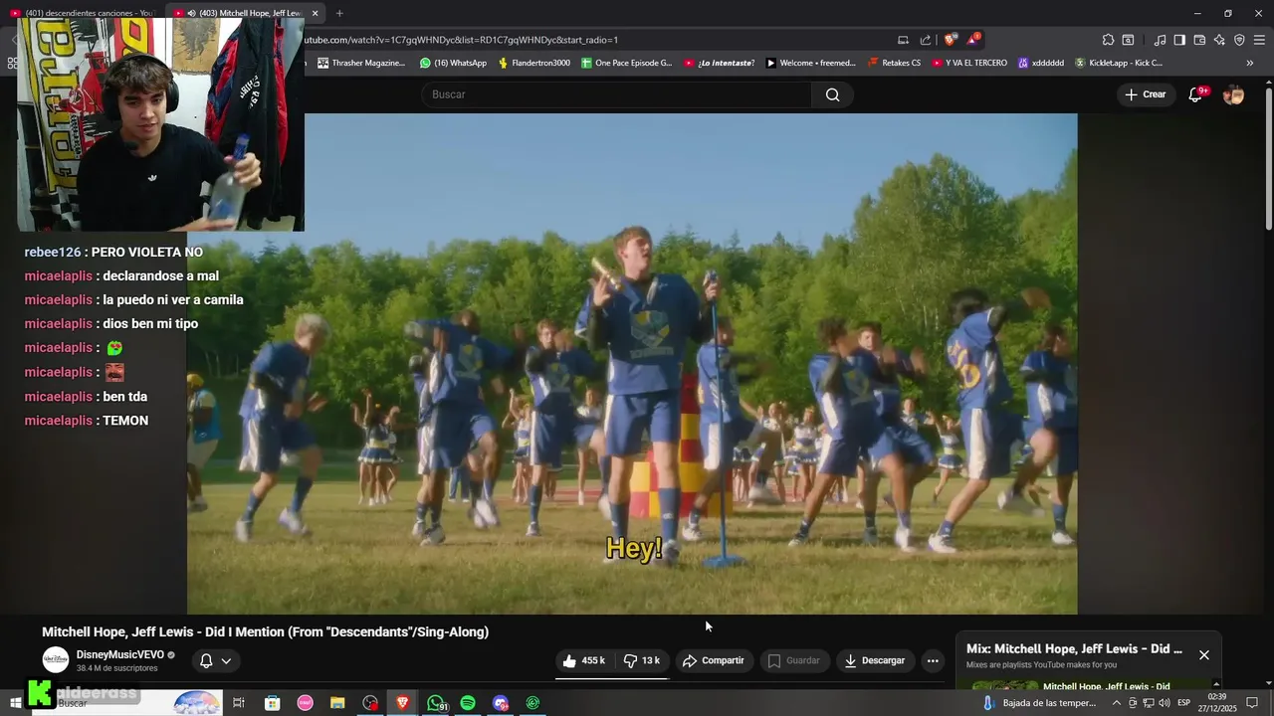Open the DisneyMusicVEVO channel avatar

click(x=56, y=660)
